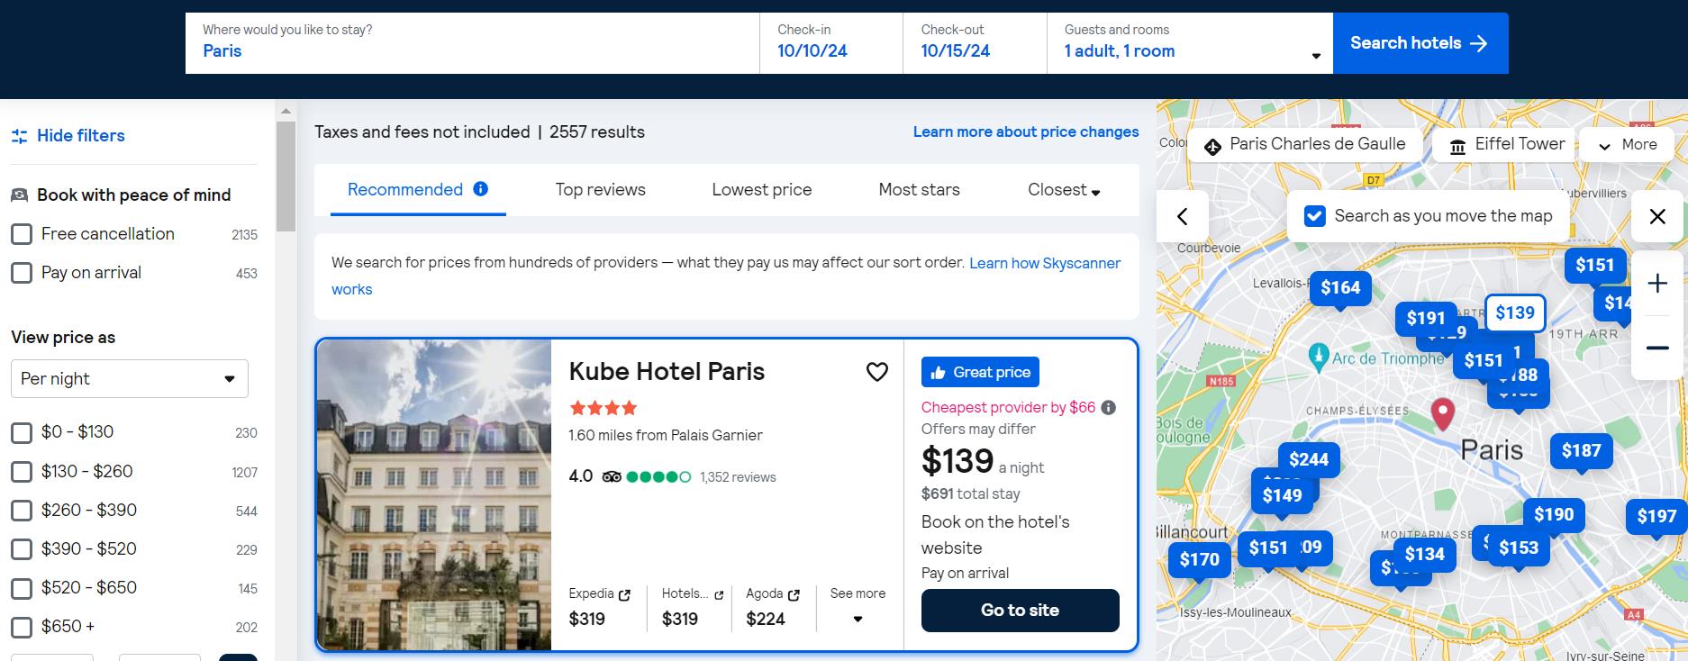The image size is (1688, 661).
Task: Open Kube Hotel Paris title
Action: (x=667, y=371)
